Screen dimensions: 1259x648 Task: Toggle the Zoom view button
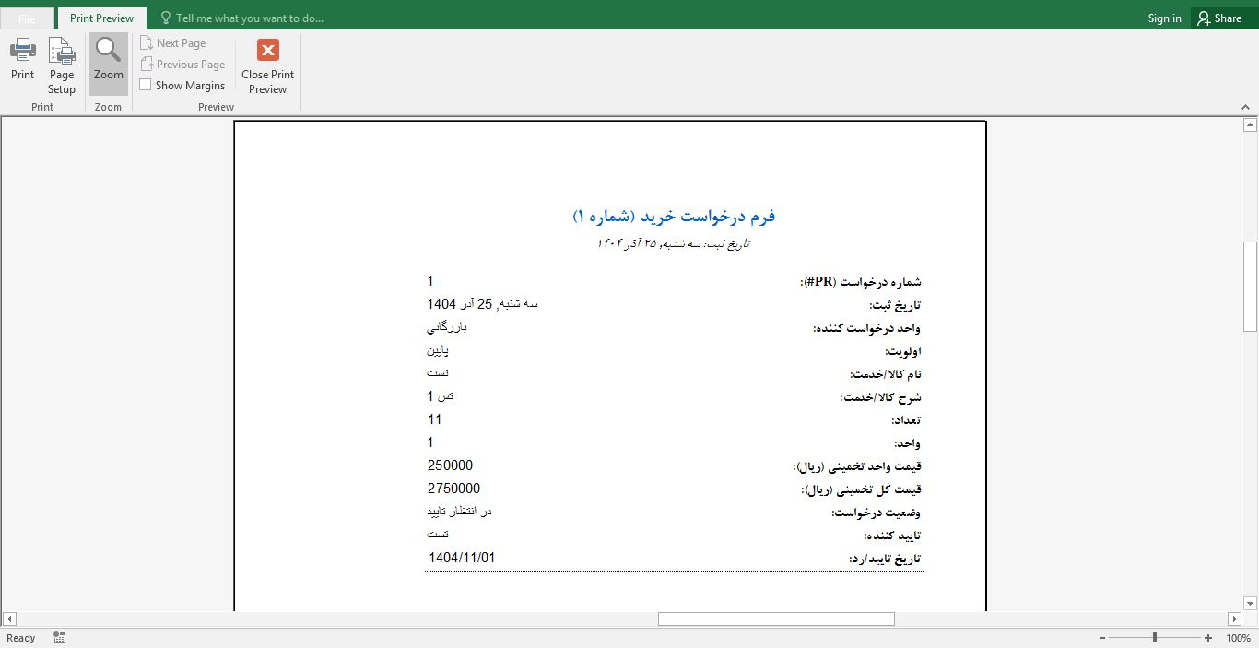(x=108, y=62)
